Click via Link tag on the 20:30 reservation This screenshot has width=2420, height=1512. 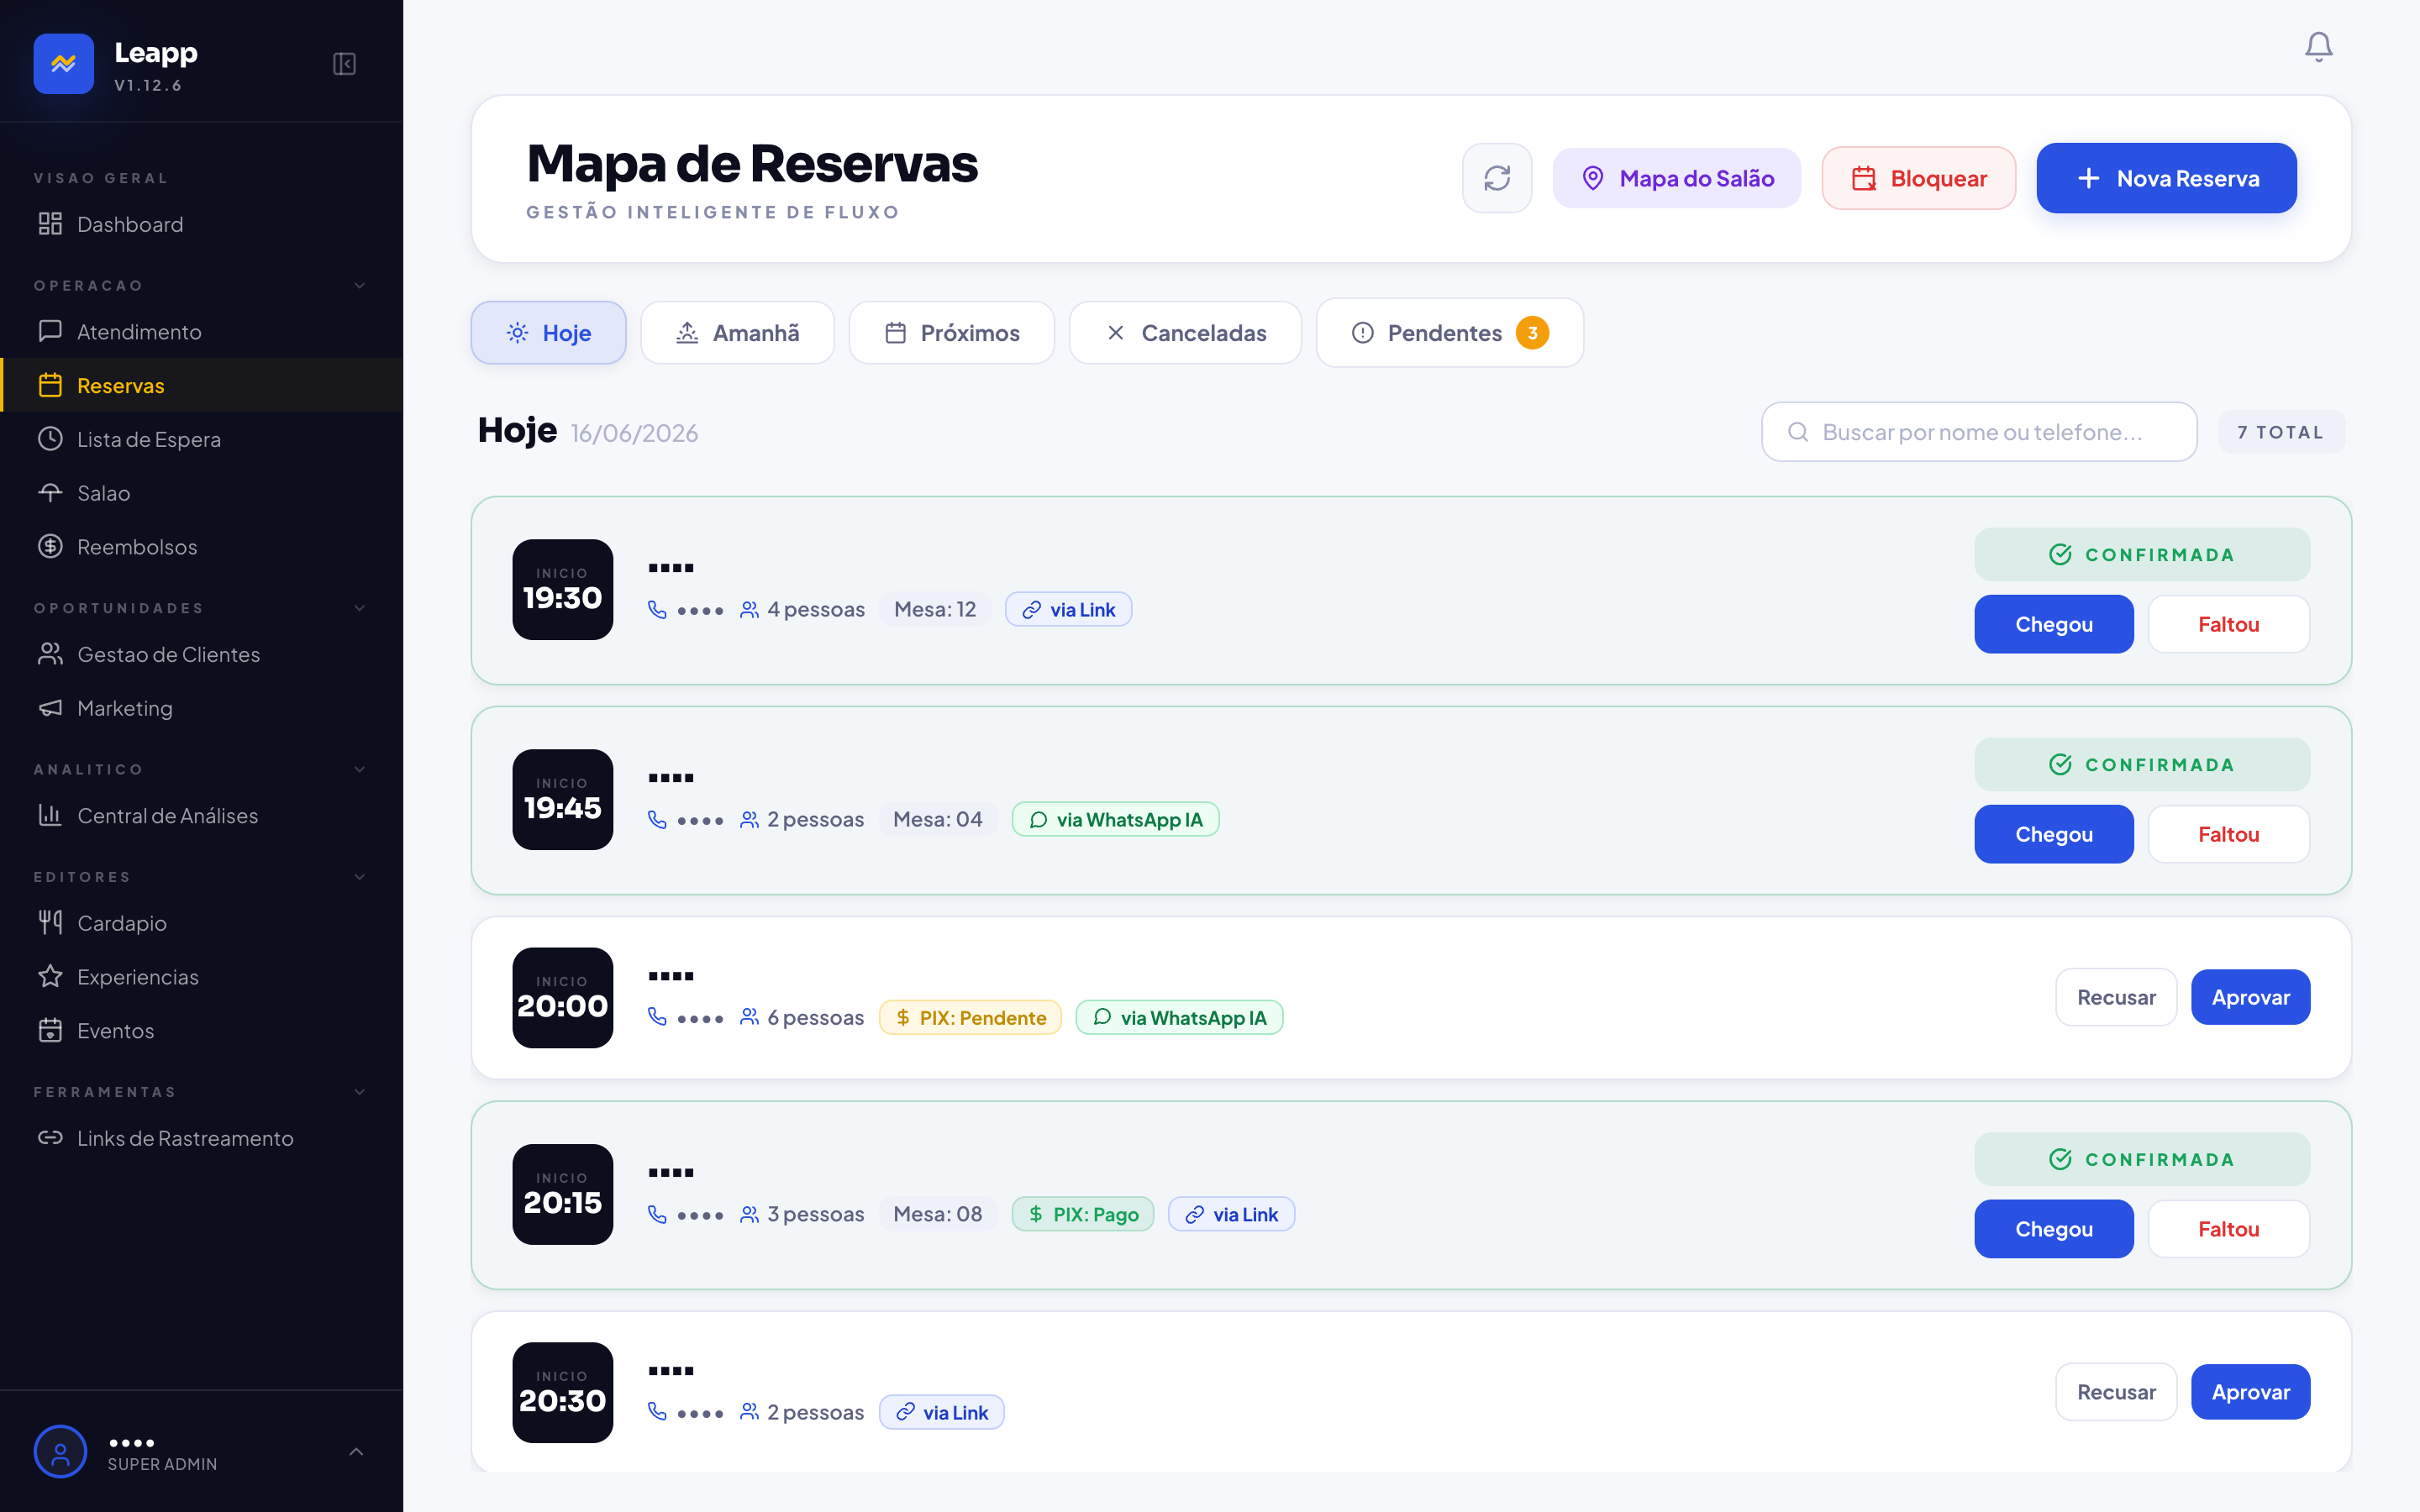[x=941, y=1413]
